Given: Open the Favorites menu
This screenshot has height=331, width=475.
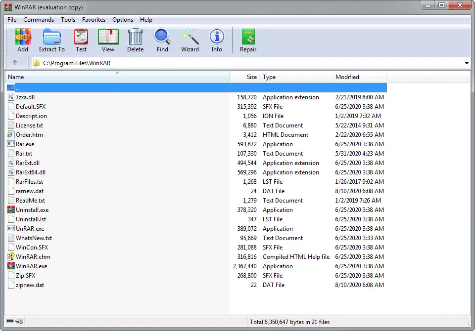Looking at the screenshot, I should 94,20.
